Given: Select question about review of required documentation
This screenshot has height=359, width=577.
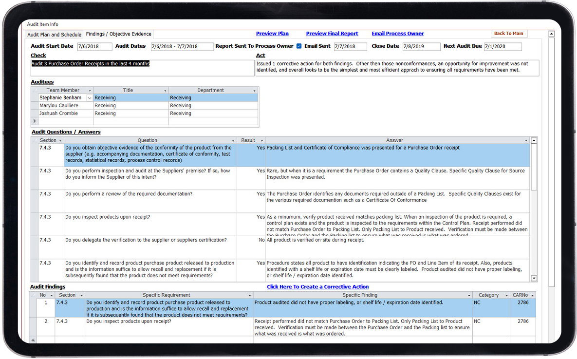Looking at the screenshot, I should (150, 201).
